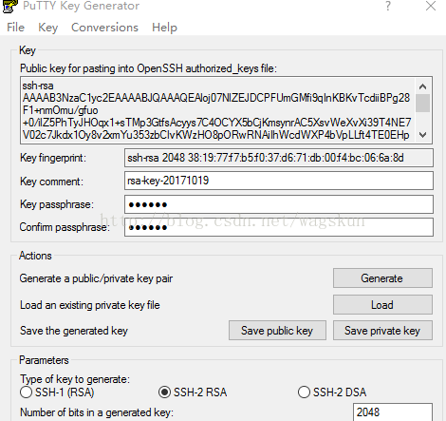Screen dimensions: 446x421
Task: Click the public key scrollbar thumb
Action: pyautogui.click(x=422, y=103)
